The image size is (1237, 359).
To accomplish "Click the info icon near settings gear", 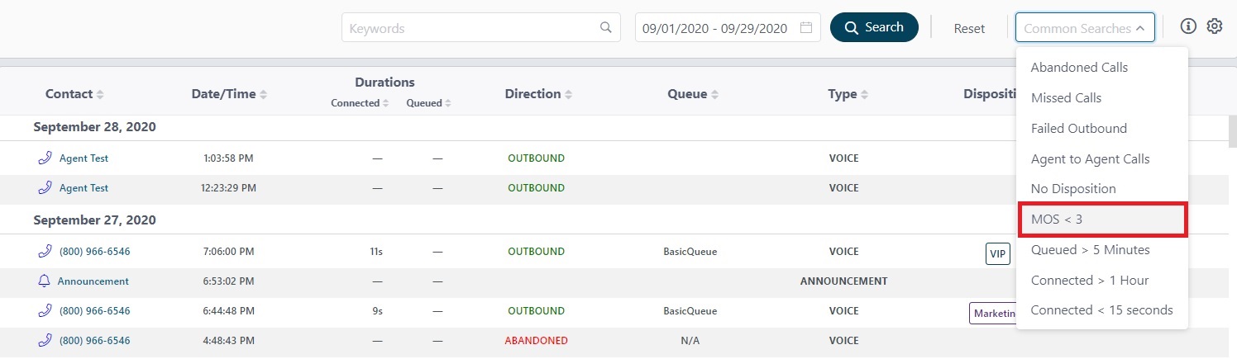I will [1188, 26].
